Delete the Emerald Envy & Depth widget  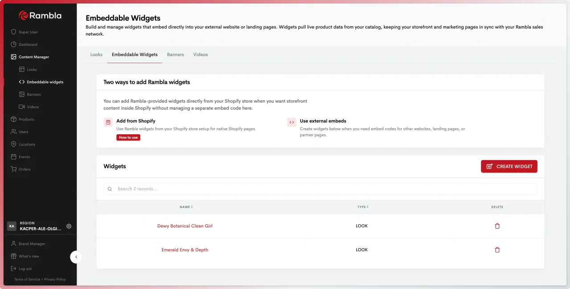pyautogui.click(x=497, y=250)
